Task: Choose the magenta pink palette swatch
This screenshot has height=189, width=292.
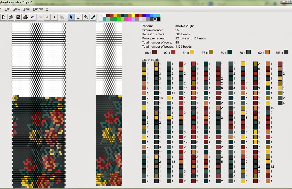Action: pyautogui.click(x=126, y=19)
